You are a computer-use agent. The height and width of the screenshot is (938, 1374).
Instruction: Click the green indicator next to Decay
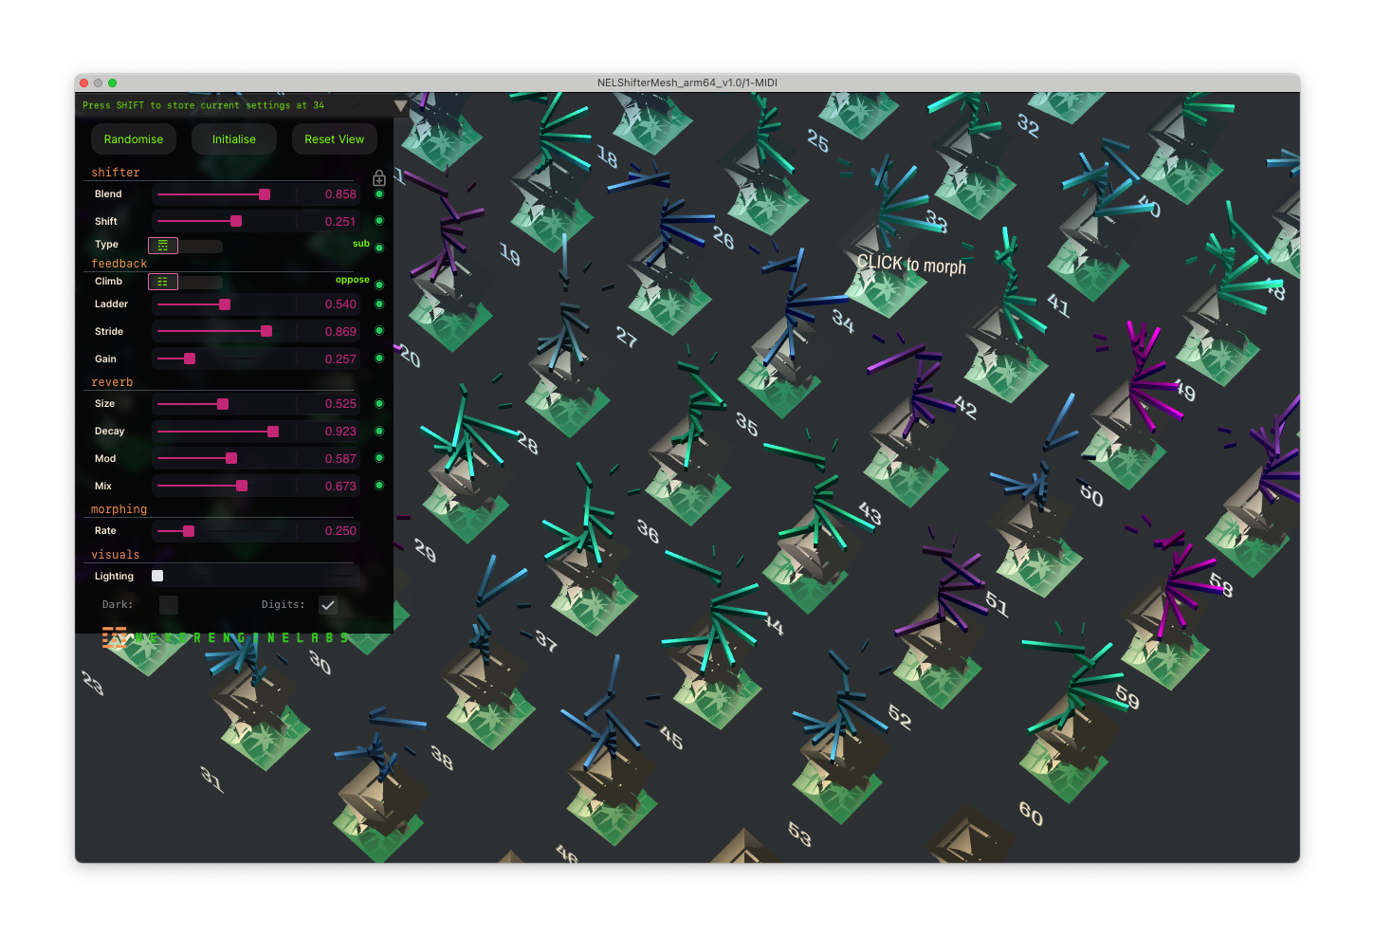click(x=379, y=431)
